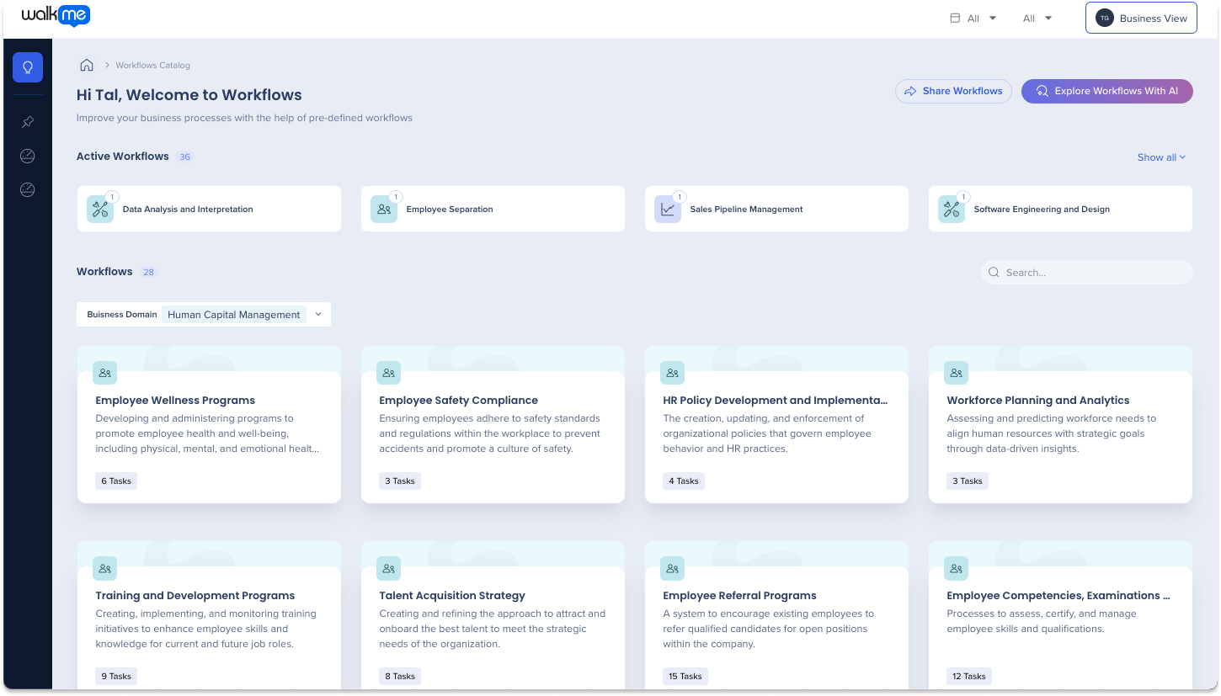The image size is (1221, 696).
Task: Click the 9 Tasks badge
Action: [x=116, y=677]
